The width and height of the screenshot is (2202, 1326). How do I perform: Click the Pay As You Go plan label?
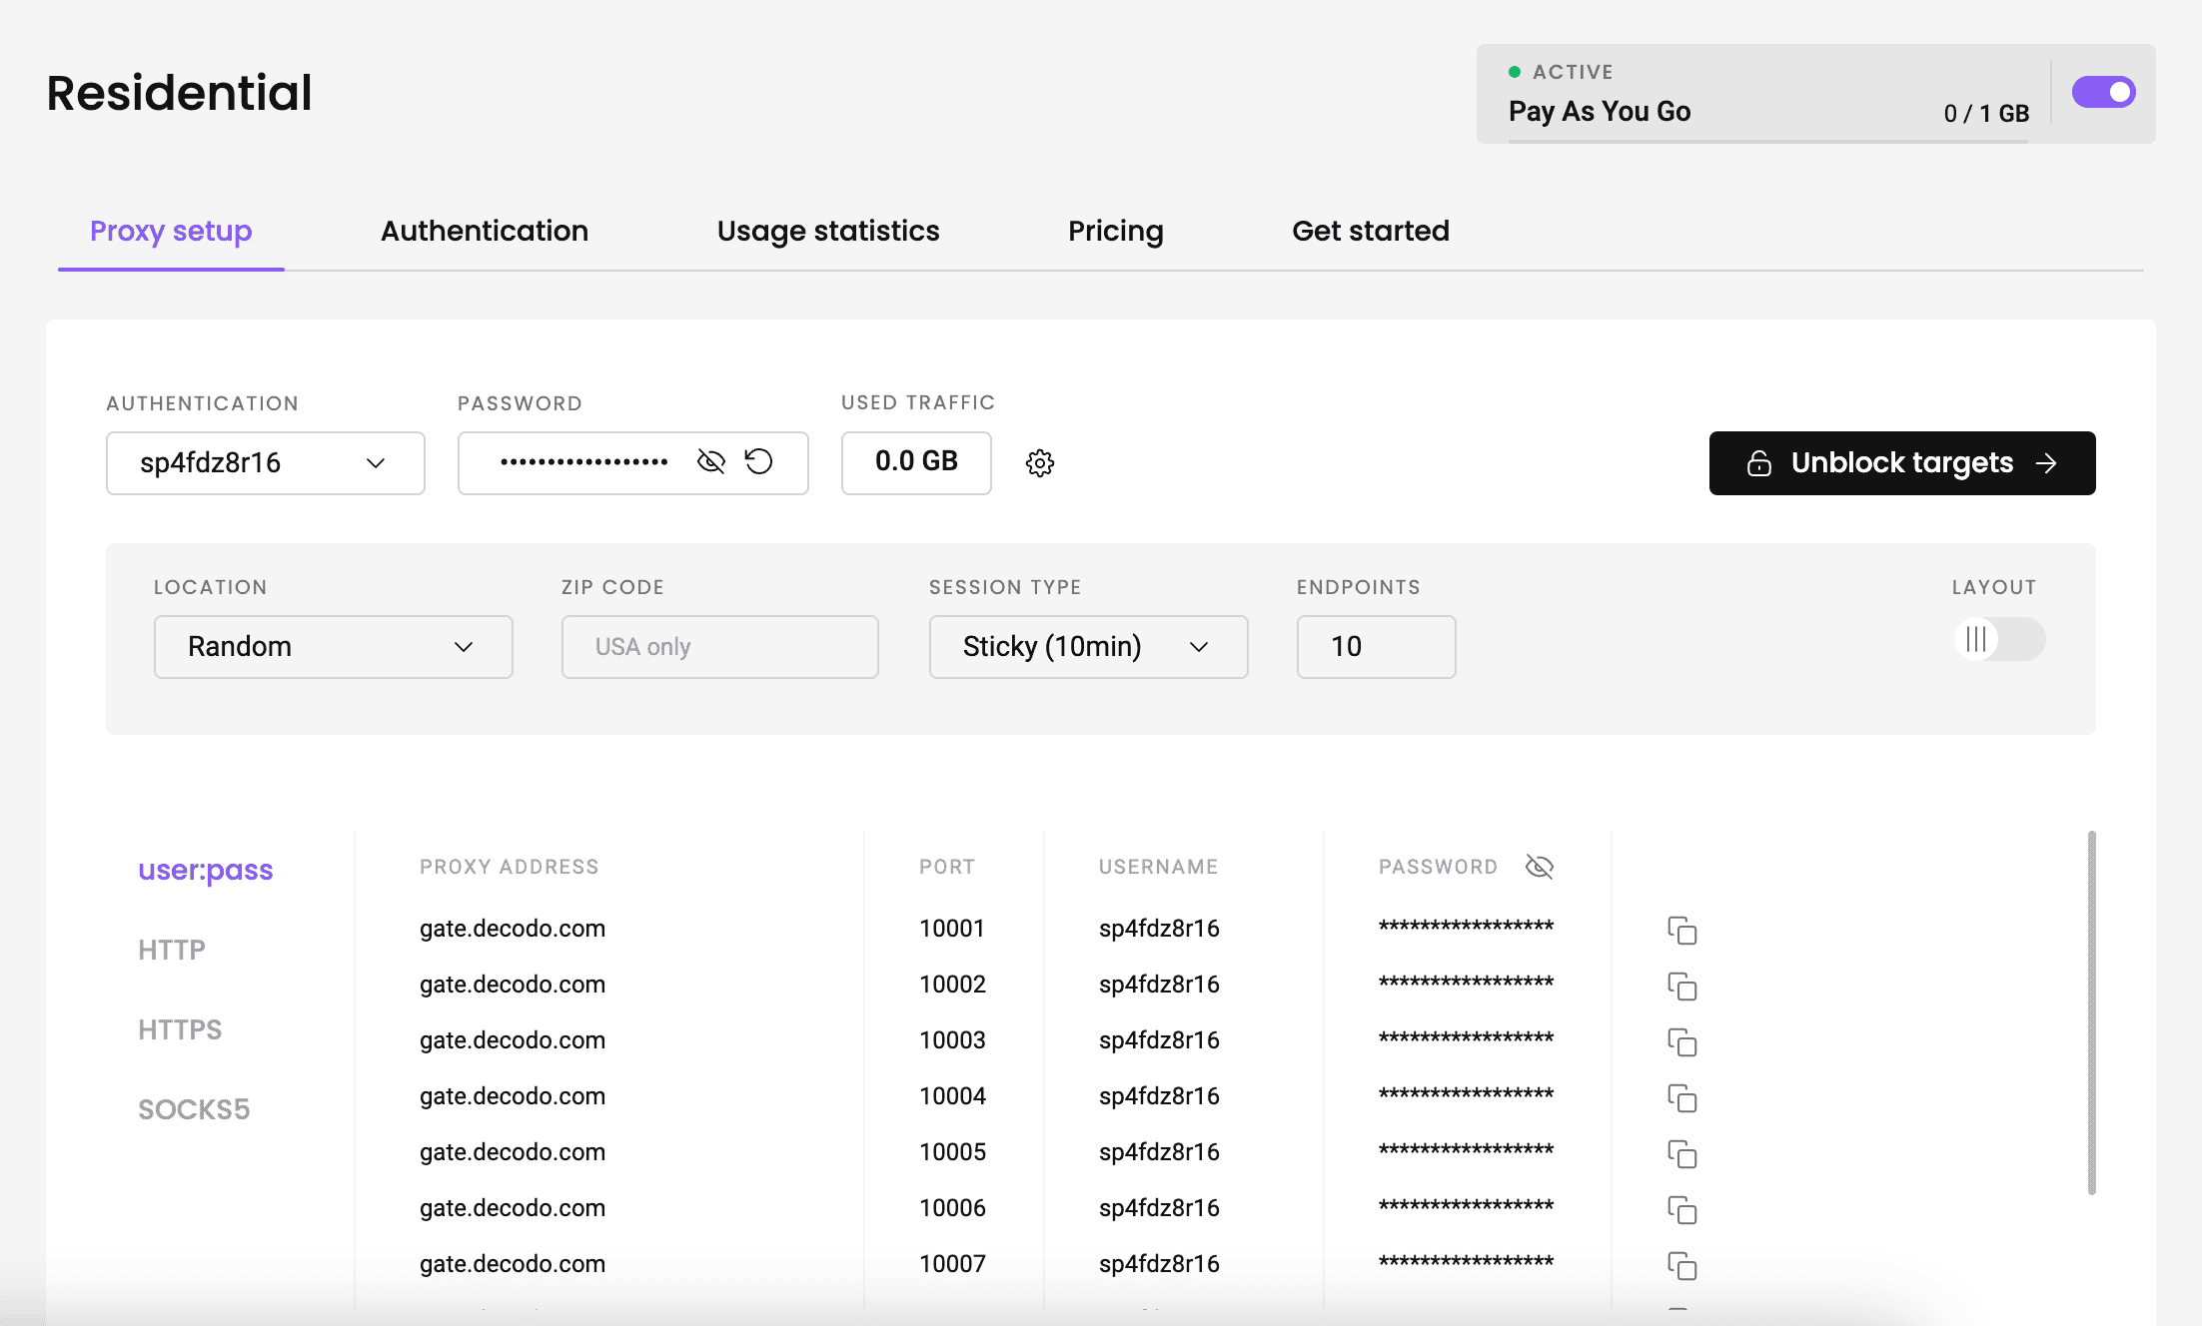pyautogui.click(x=1600, y=111)
